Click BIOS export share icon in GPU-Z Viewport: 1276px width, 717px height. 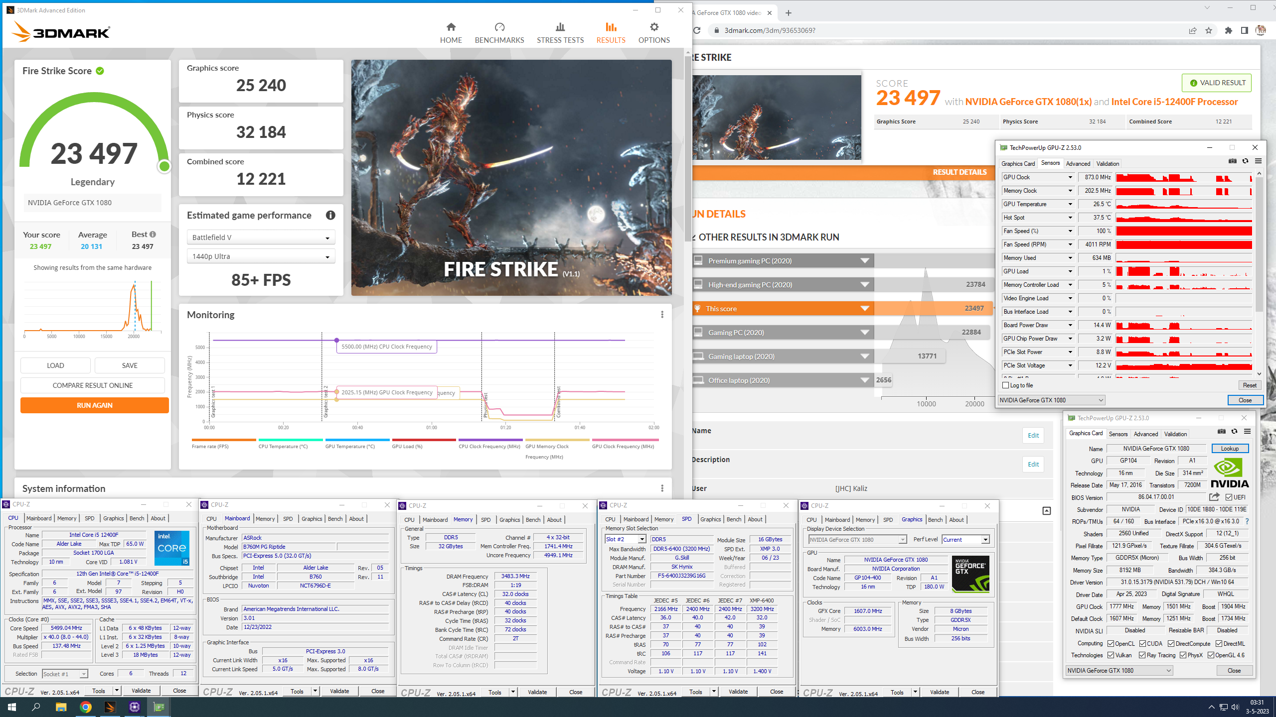click(1214, 497)
